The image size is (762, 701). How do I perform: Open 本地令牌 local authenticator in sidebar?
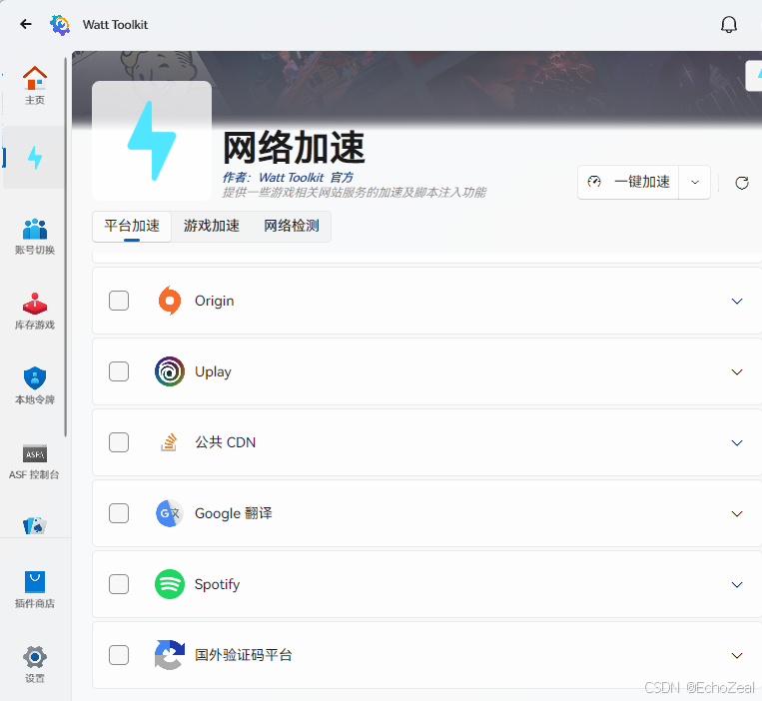coord(35,386)
